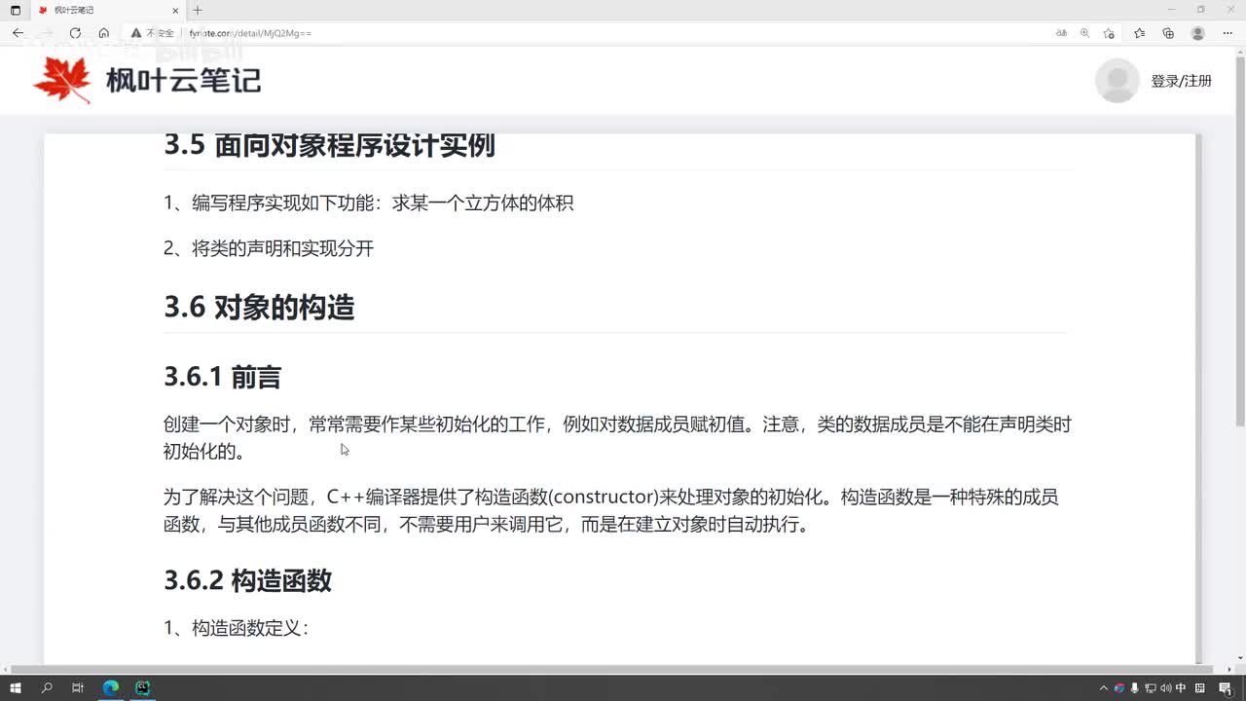The image size is (1246, 701).
Task: Open the tab actions menu icon
Action: [15, 10]
